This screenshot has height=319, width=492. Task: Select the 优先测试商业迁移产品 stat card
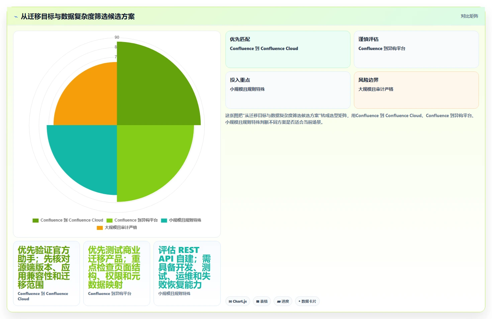point(117,273)
